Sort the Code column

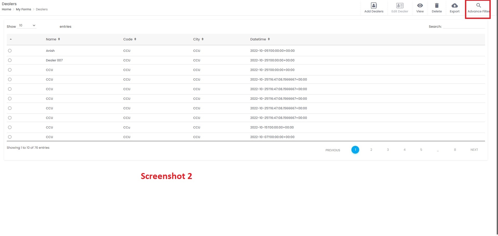(135, 39)
